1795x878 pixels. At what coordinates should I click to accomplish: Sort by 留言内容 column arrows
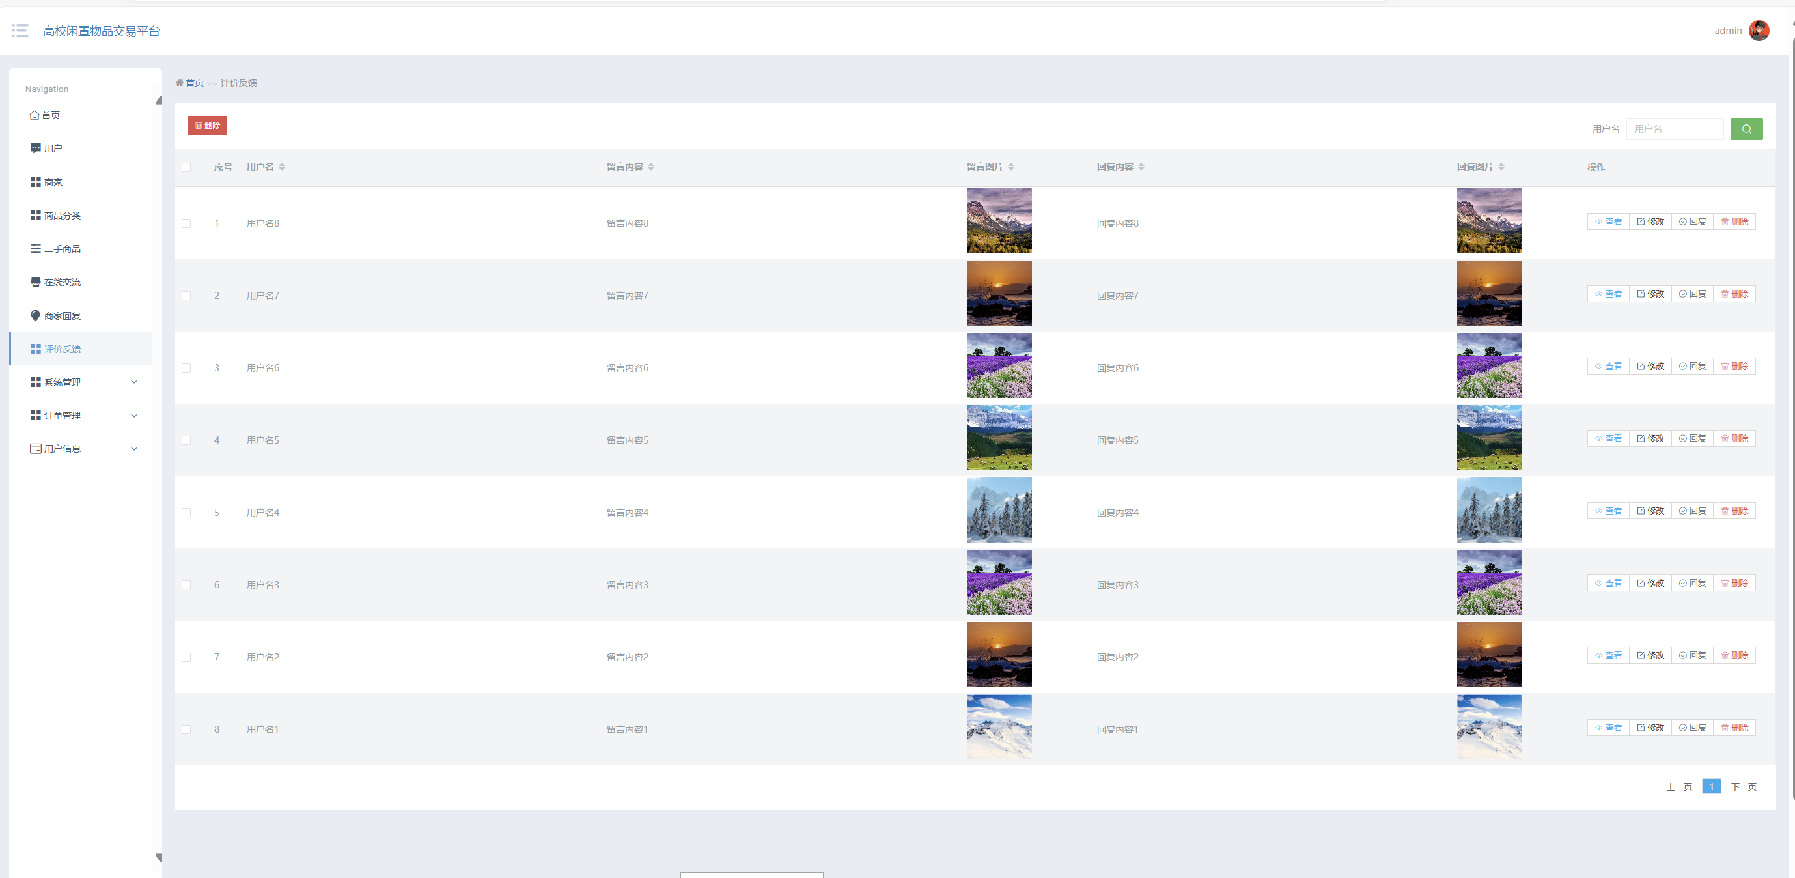pyautogui.click(x=651, y=167)
